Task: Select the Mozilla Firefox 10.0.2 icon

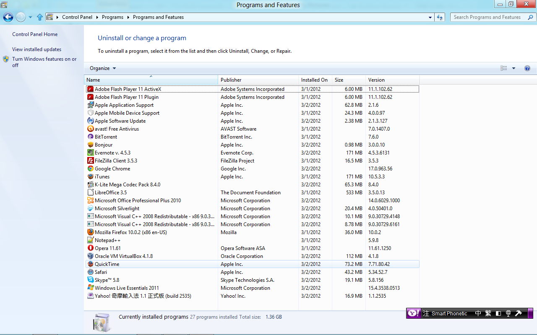Action: pos(90,232)
